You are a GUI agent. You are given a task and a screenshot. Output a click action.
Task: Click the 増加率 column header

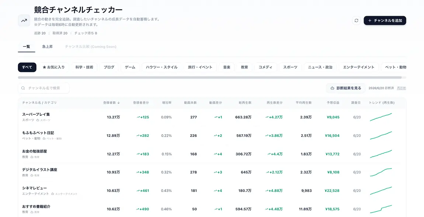(167, 103)
